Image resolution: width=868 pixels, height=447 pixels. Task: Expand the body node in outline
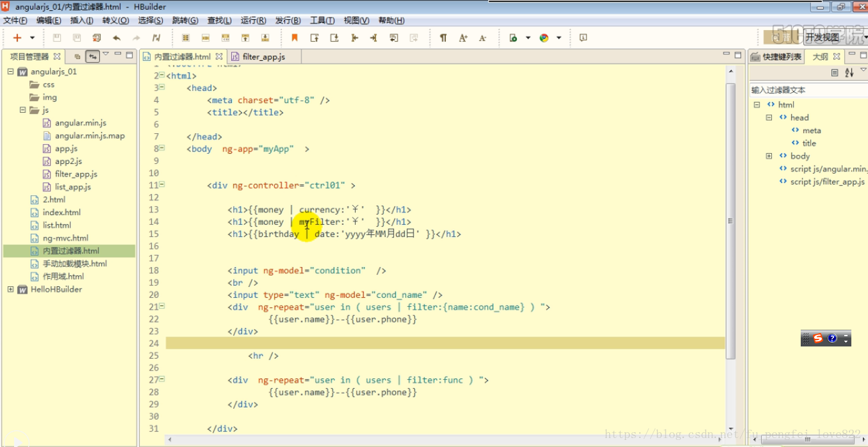[x=769, y=156]
